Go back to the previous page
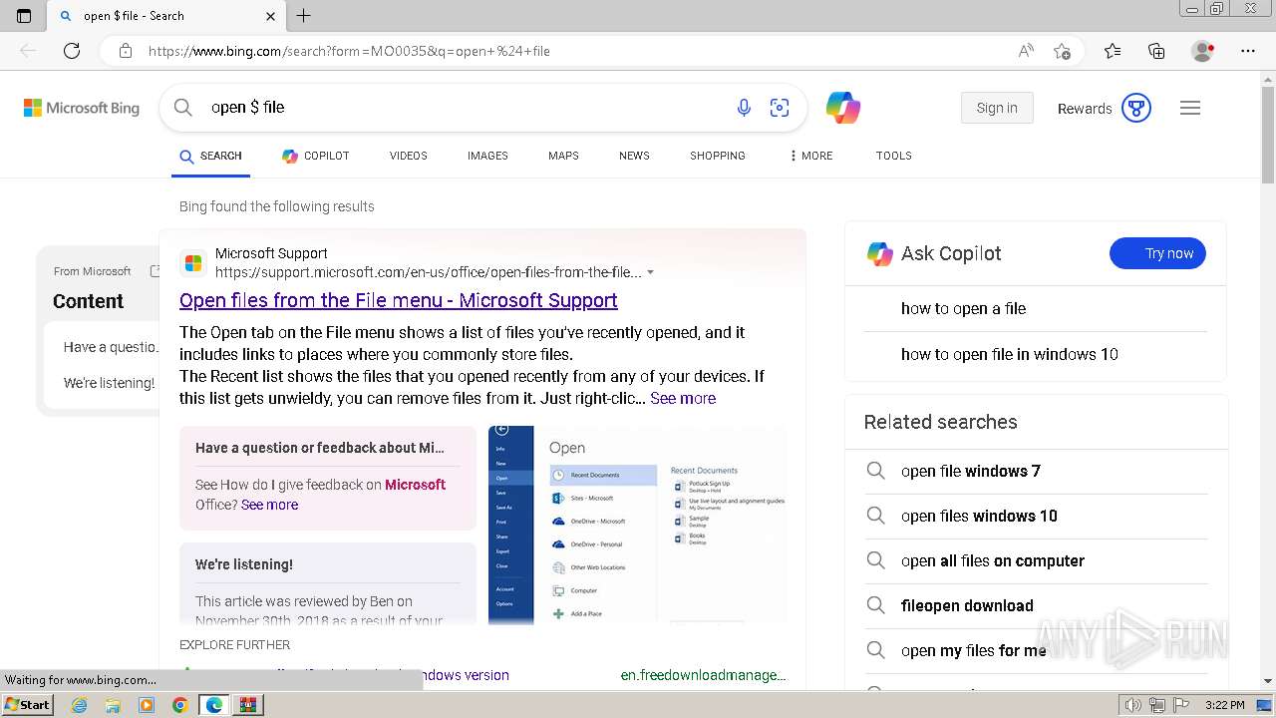This screenshot has width=1276, height=718. point(28,51)
